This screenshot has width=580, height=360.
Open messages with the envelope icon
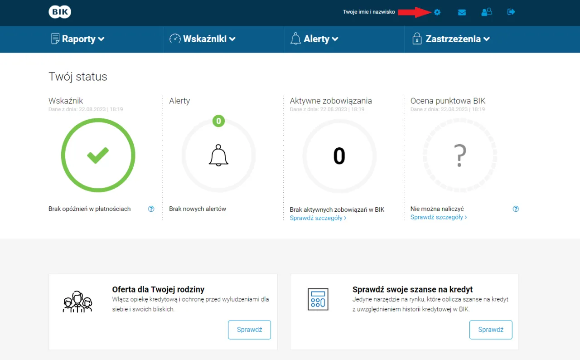tap(462, 12)
